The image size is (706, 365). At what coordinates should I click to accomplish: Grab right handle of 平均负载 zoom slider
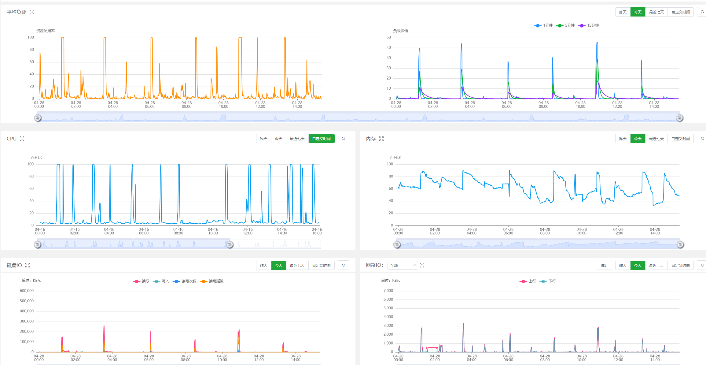click(680, 118)
